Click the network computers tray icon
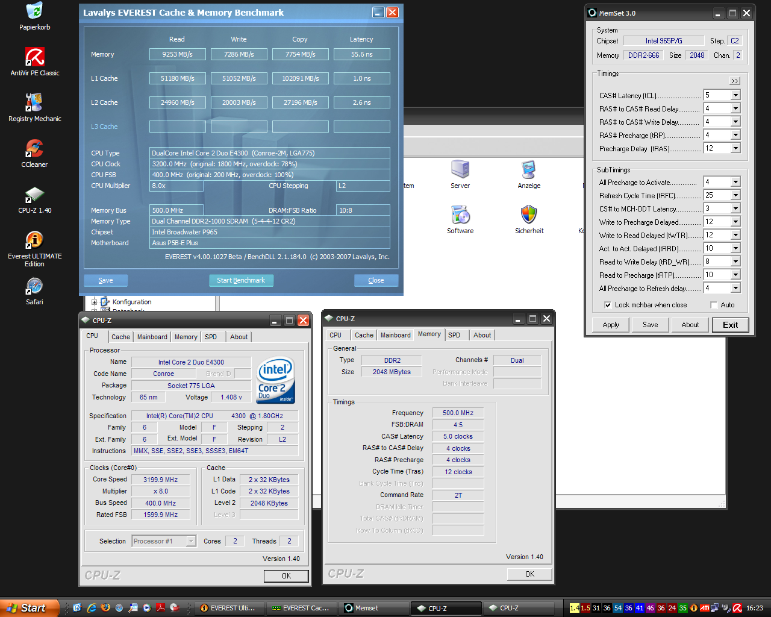 (715, 608)
